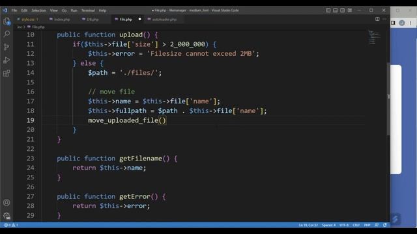Click unsaved dot on File.php tab

[x=139, y=19]
